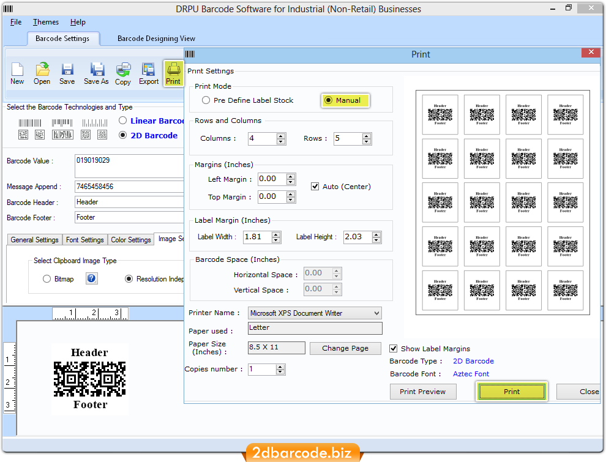Click the yellow Print button in dialog
606x462 pixels.
point(512,392)
